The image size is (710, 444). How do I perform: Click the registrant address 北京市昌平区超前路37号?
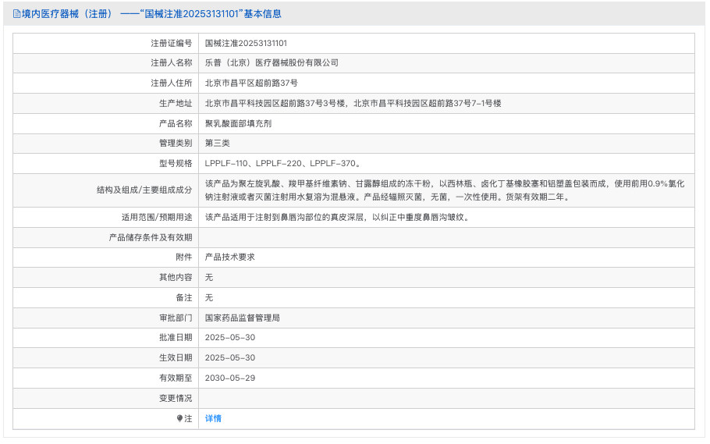pos(251,83)
